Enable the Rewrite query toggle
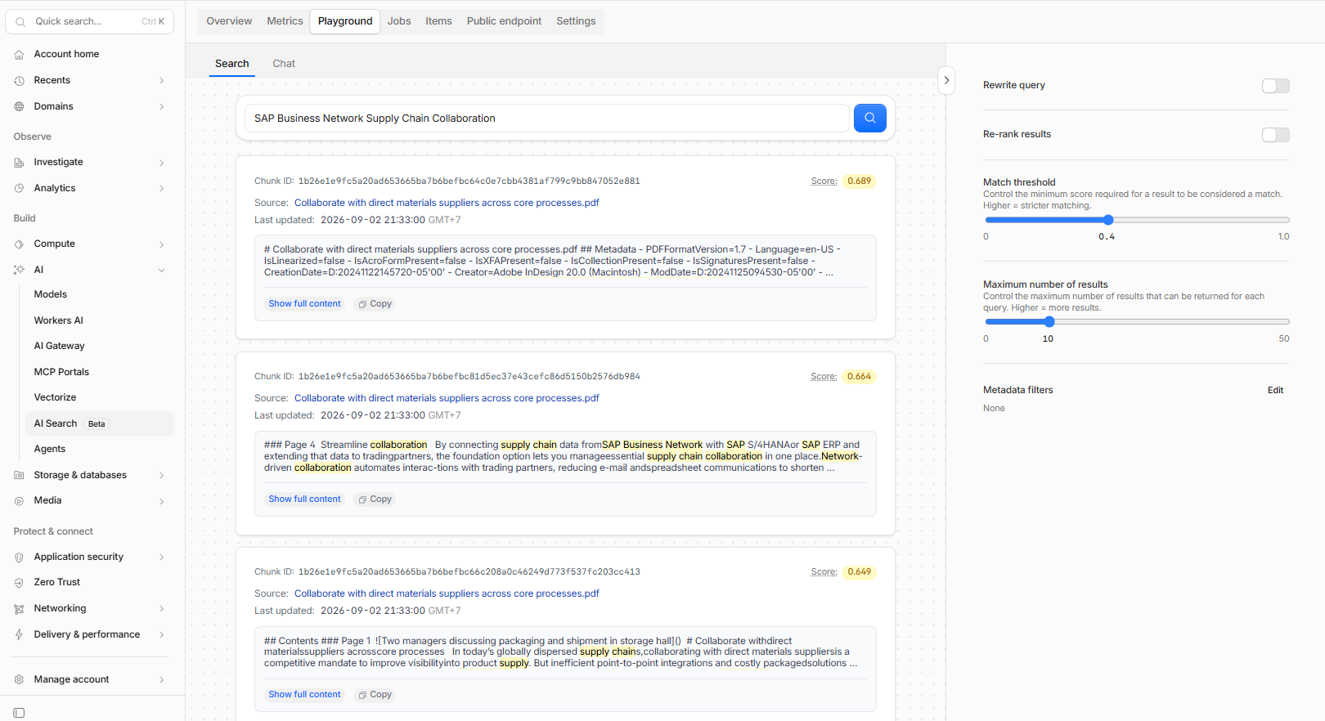 (x=1275, y=86)
